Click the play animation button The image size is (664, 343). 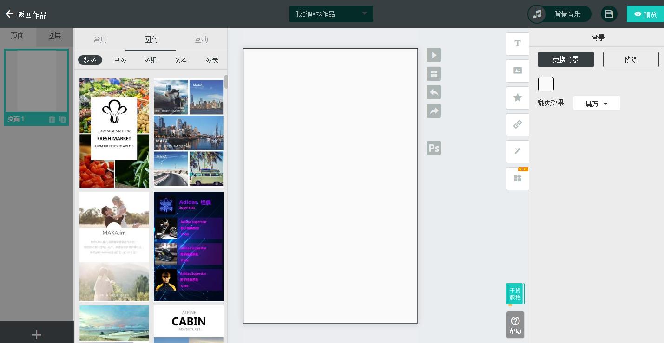click(x=434, y=55)
